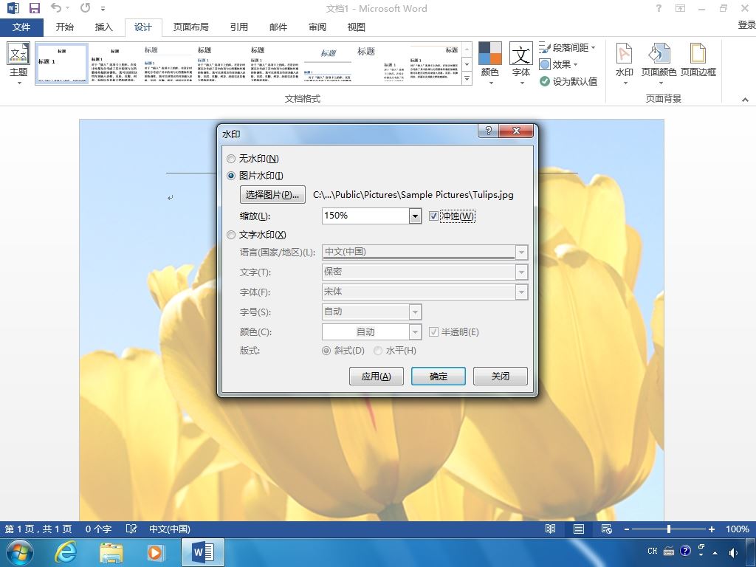The width and height of the screenshot is (756, 567).
Task: Switch to Print Layout view icon
Action: tap(579, 529)
